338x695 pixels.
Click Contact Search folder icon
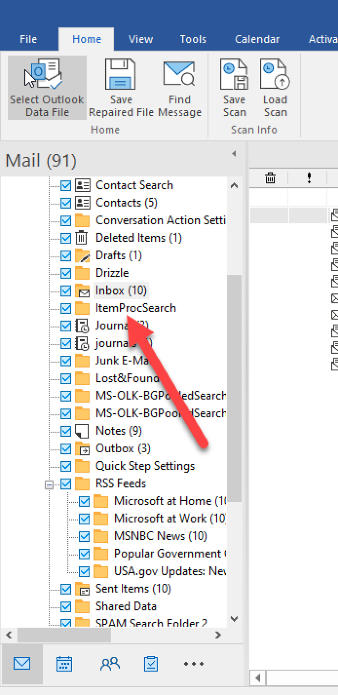82,185
